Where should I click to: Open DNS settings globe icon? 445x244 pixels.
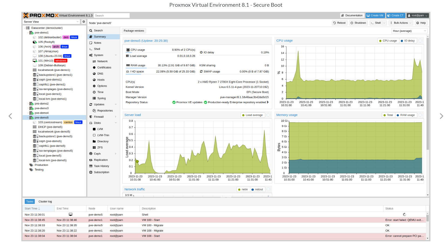click(94, 74)
